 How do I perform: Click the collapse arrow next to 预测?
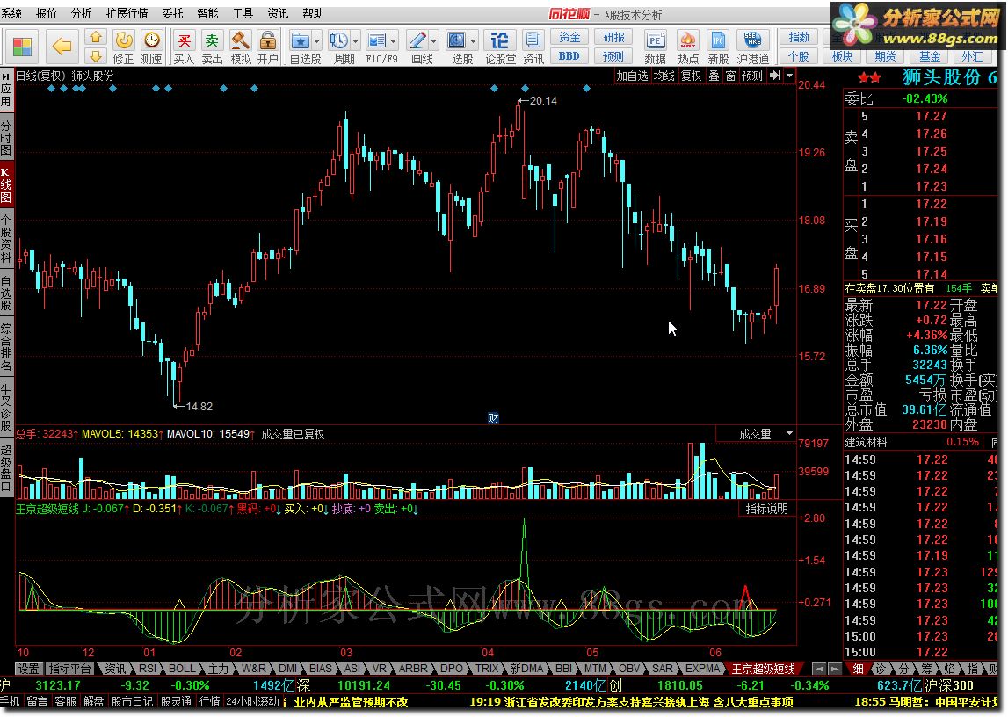tap(775, 76)
